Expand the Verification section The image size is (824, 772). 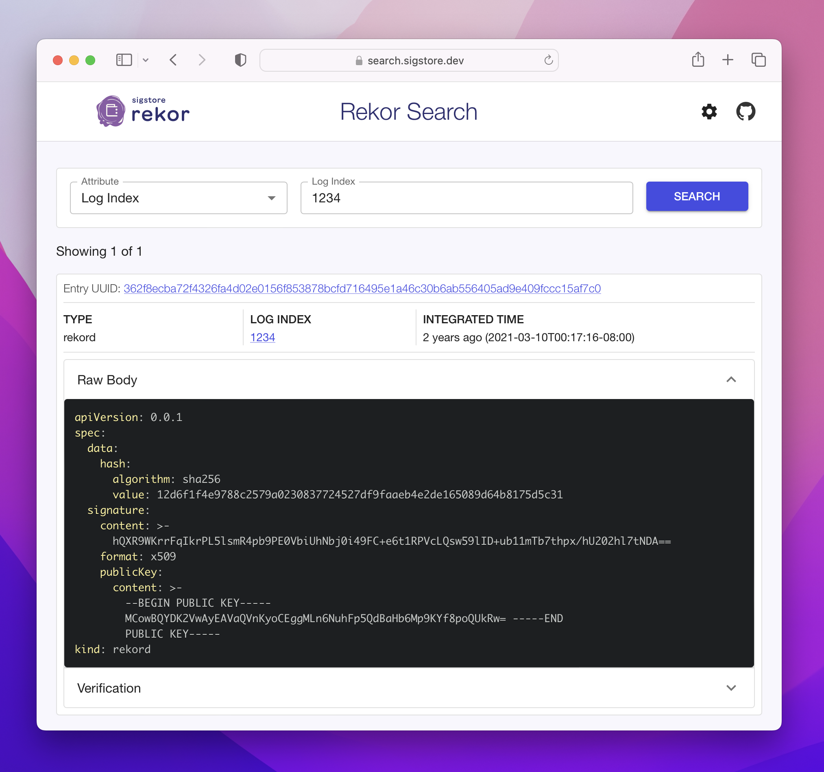click(731, 688)
